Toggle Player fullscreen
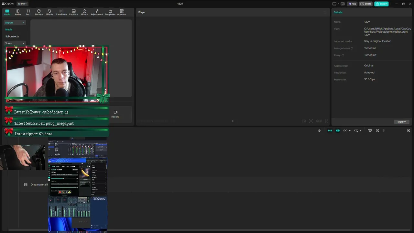 327,121
